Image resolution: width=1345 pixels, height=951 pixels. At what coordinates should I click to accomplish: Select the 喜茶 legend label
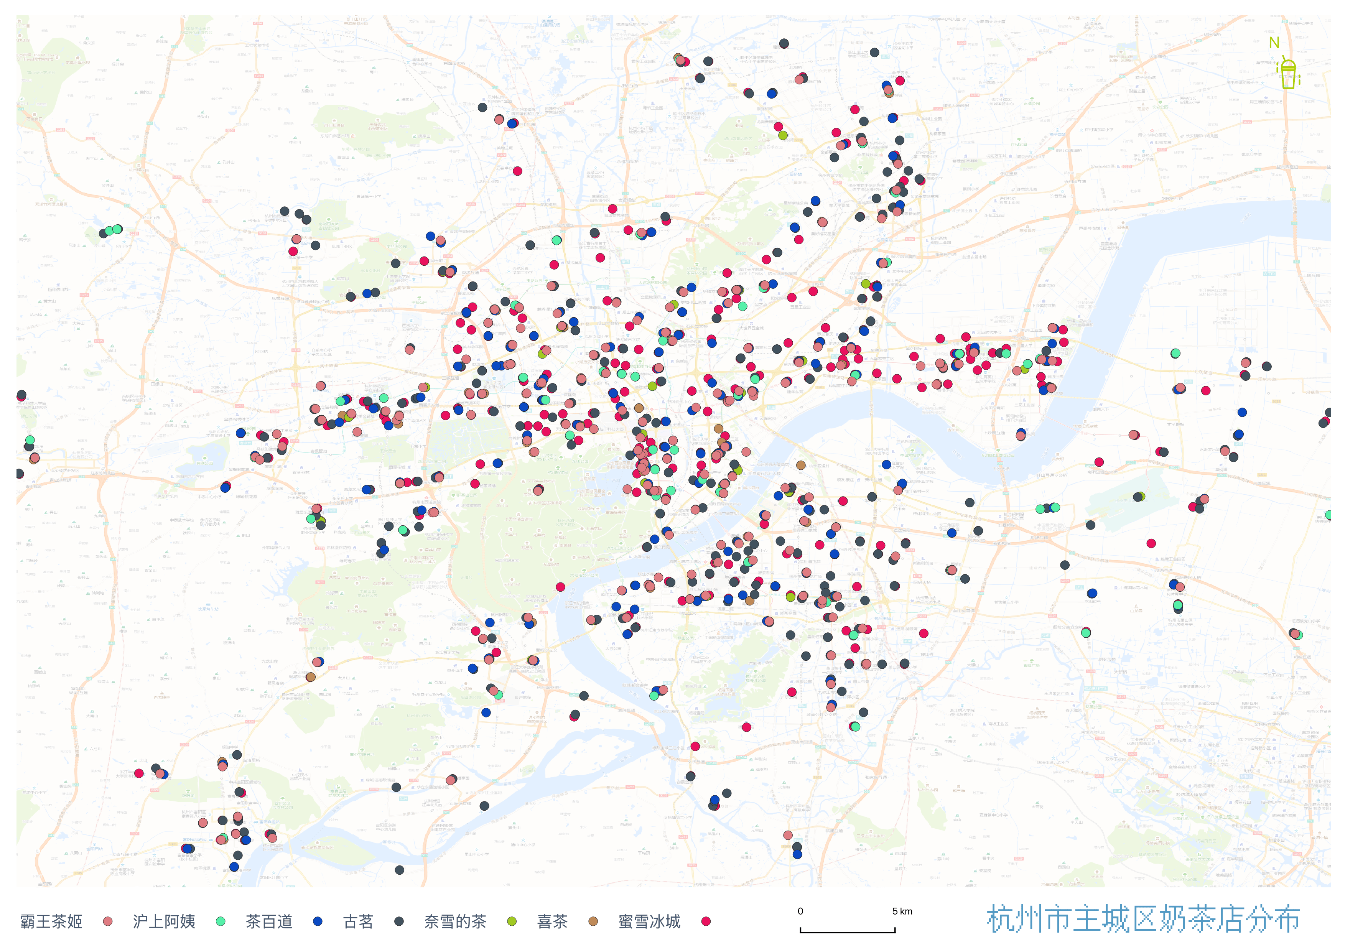[x=552, y=921]
